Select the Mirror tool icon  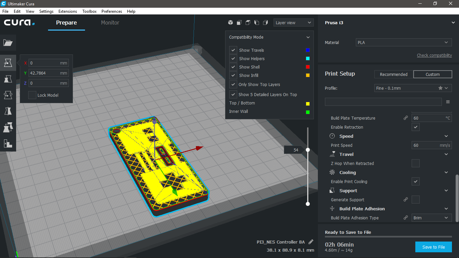coord(8,111)
